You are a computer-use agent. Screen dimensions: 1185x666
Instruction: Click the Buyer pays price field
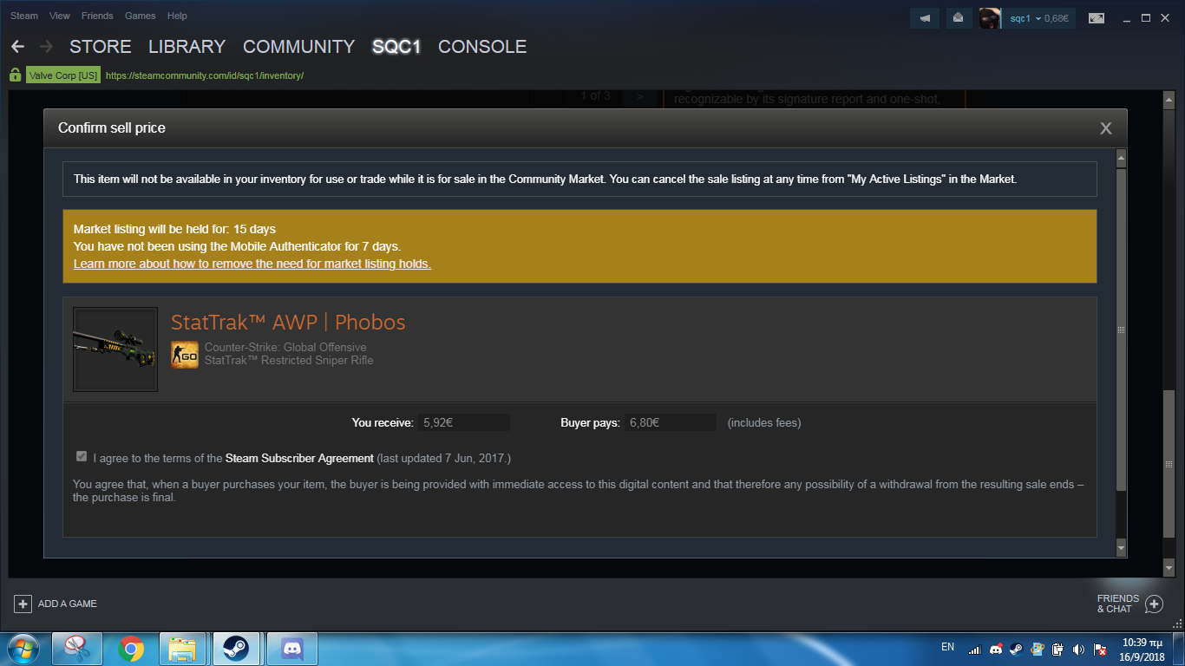671,423
